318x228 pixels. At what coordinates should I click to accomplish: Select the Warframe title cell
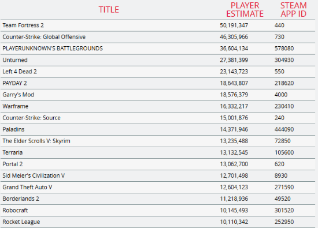point(16,106)
